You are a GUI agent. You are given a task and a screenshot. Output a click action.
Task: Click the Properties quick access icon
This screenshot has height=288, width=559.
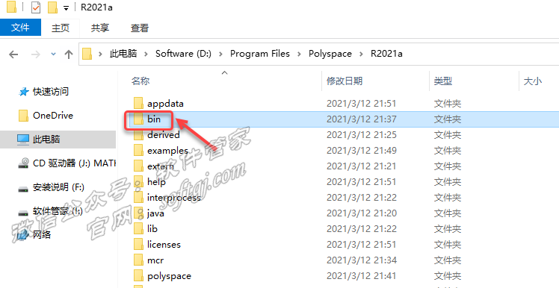[36, 7]
